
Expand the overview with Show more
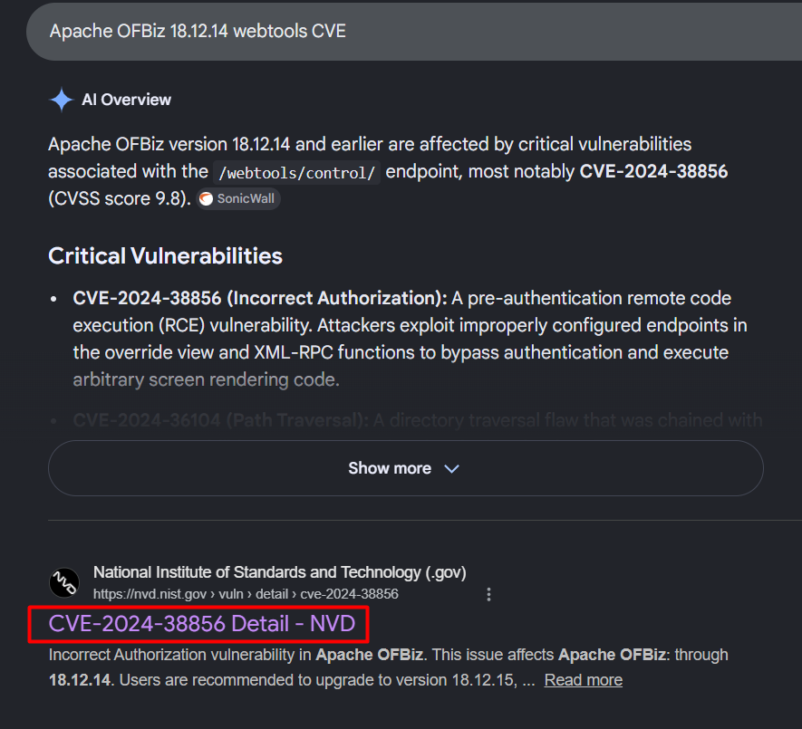click(406, 468)
